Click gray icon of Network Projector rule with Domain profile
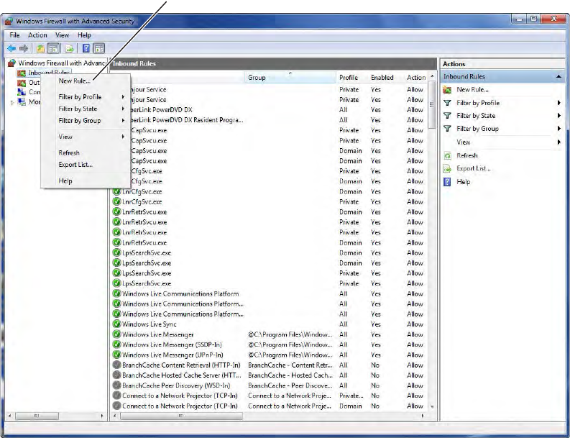Screen dimensions: 570x438 coord(116,405)
